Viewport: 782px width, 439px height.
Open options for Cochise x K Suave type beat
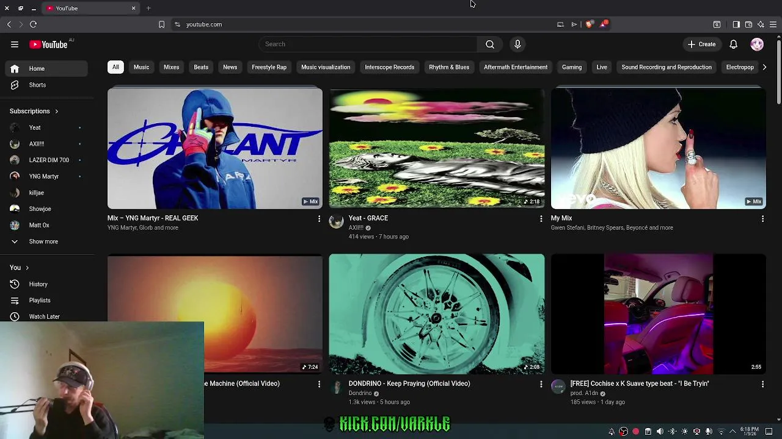coord(762,384)
